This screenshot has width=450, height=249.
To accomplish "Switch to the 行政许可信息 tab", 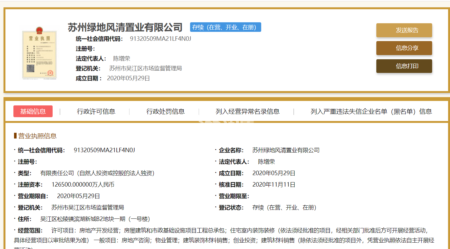I will pyautogui.click(x=96, y=111).
